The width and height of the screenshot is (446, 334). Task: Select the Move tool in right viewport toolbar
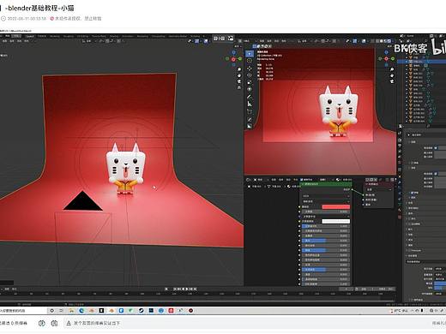pos(250,69)
